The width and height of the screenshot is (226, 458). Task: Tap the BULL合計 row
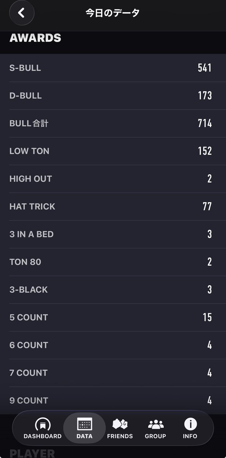(x=111, y=123)
